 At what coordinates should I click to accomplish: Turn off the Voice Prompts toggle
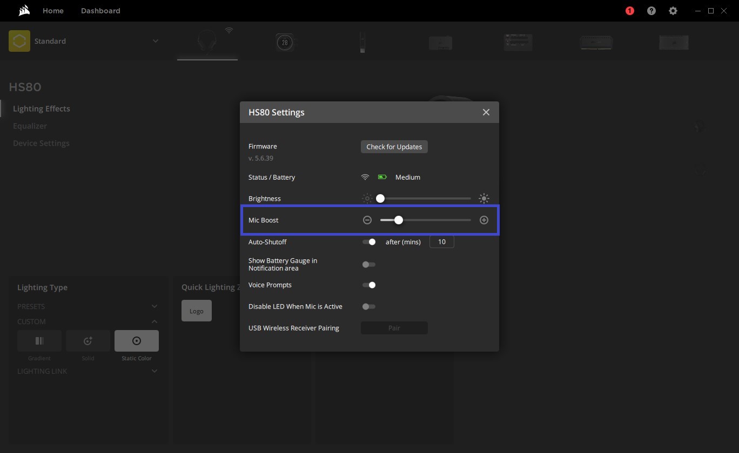369,285
